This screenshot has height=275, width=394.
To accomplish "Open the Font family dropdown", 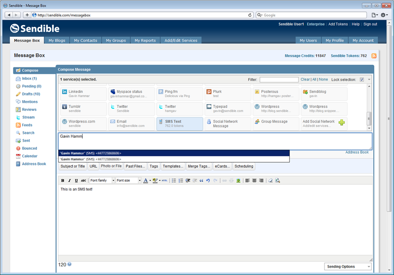I will point(102,181).
